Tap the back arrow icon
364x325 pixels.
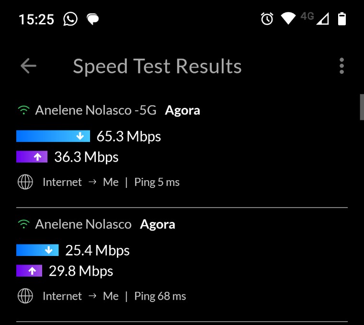click(x=28, y=66)
